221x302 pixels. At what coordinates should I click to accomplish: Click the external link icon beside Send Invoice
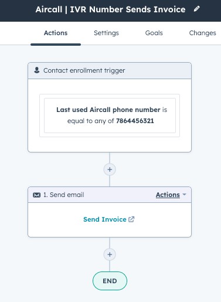tap(131, 219)
